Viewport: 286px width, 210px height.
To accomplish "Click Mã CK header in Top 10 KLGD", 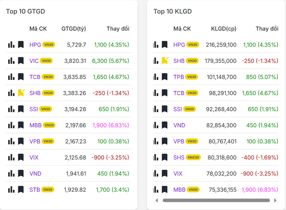I will pos(182,29).
